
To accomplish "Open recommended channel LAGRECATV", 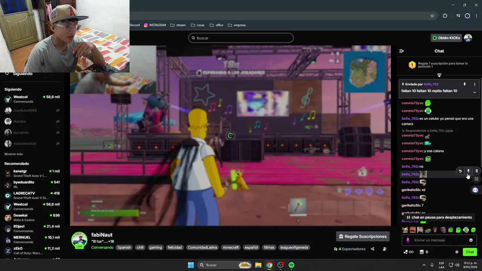I will pyautogui.click(x=32, y=195).
